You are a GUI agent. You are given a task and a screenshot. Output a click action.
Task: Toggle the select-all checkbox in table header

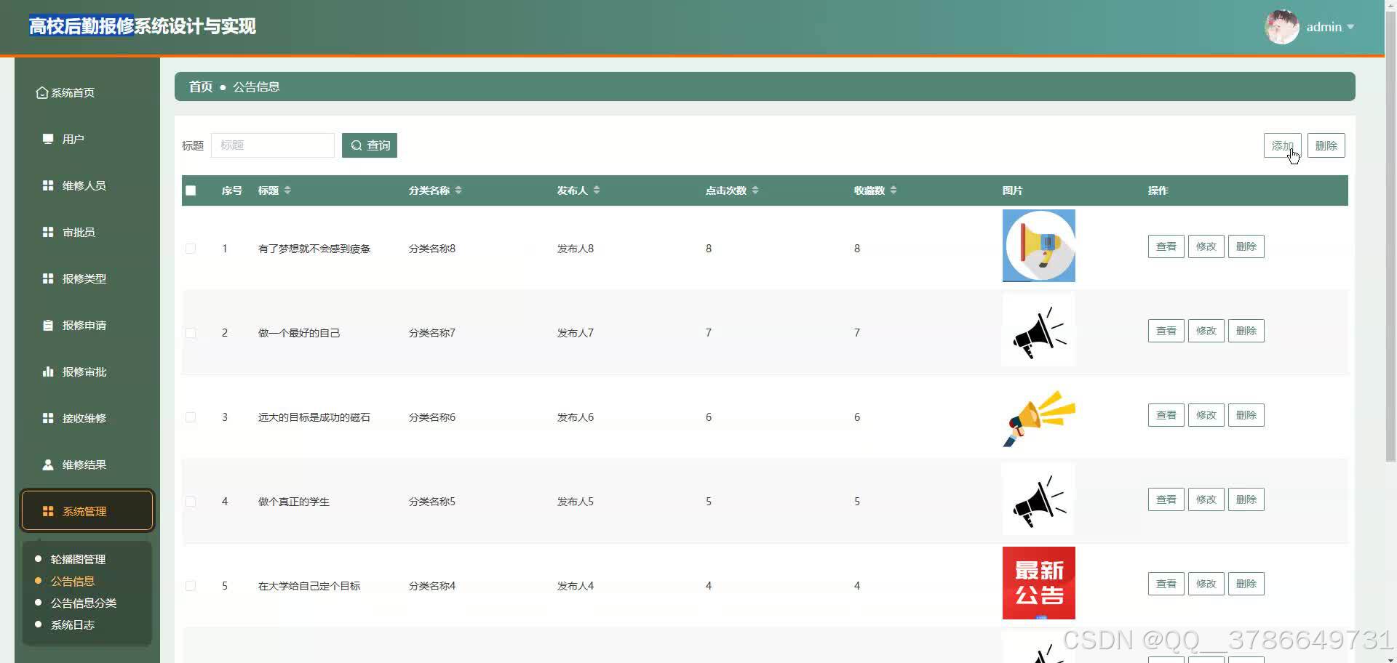[x=191, y=190]
